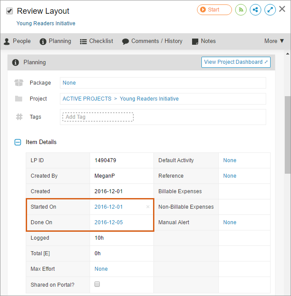This screenshot has height=296, width=291.
Task: Click the Tags hash icon
Action: coord(19,117)
